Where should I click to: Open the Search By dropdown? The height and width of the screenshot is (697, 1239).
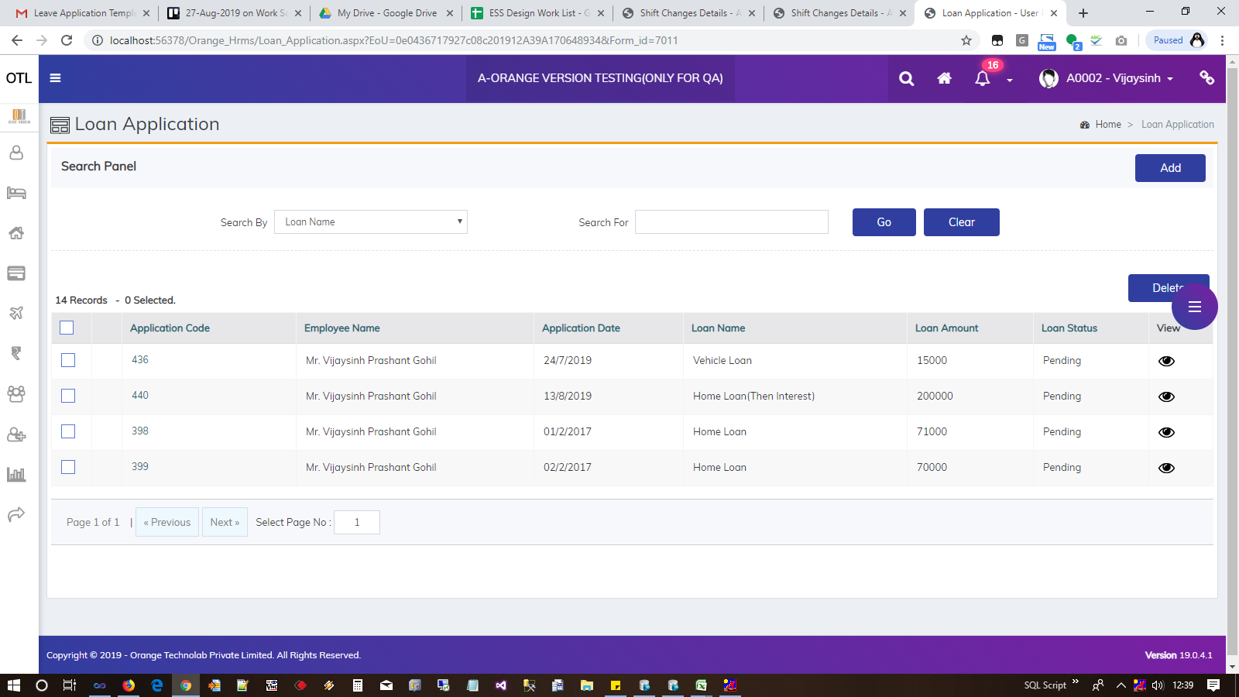coord(370,221)
